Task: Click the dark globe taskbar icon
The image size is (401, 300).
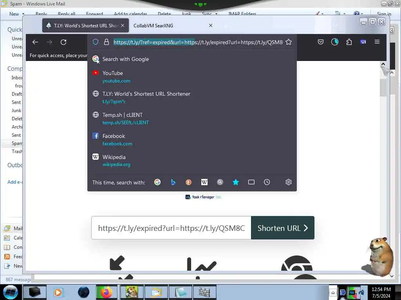Action: coord(83,292)
